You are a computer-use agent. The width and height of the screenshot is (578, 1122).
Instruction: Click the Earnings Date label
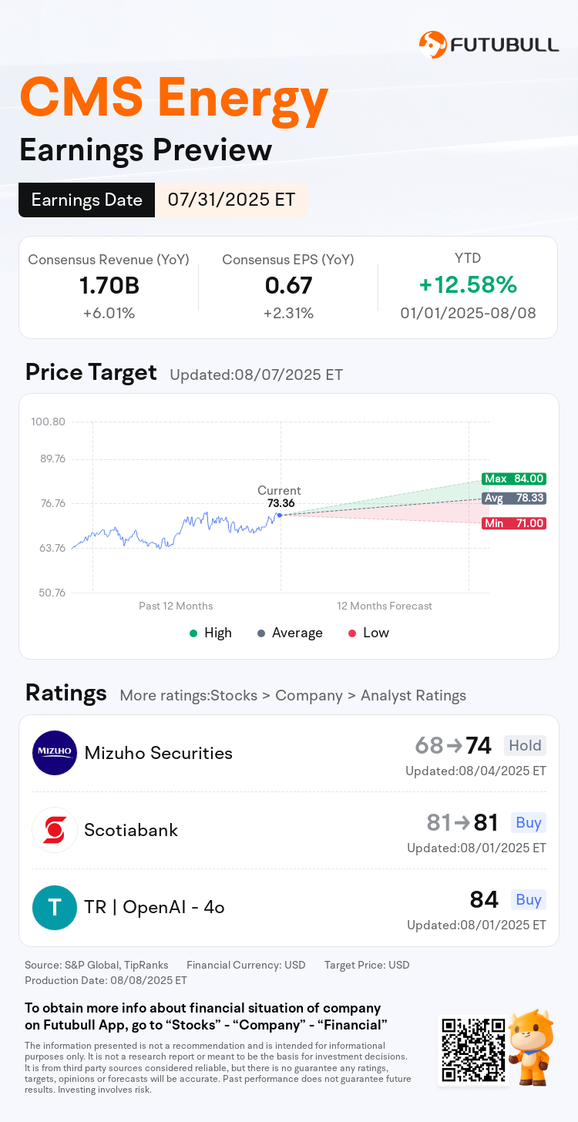[87, 200]
